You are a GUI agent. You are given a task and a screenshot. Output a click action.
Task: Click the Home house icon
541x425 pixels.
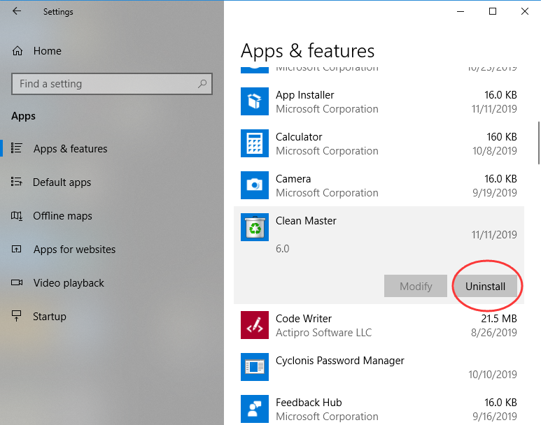[17, 51]
